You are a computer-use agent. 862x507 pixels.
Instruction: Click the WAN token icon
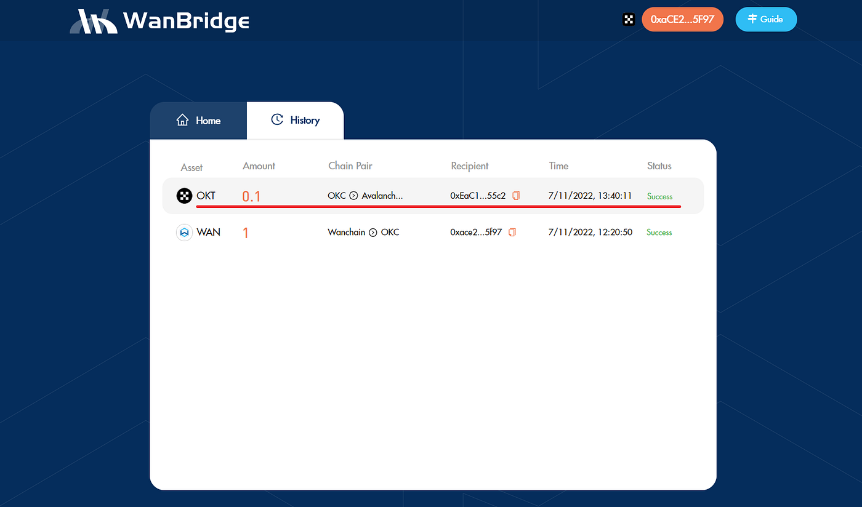click(x=184, y=233)
